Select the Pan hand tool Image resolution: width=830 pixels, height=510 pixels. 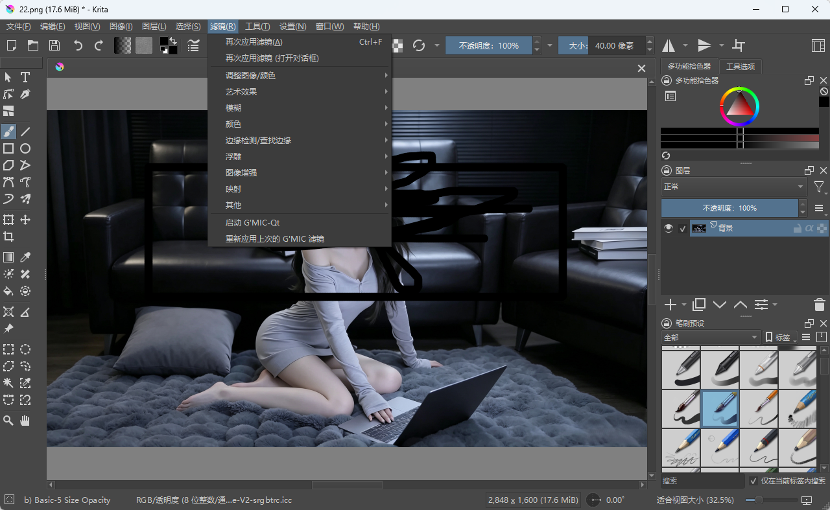[x=25, y=421]
